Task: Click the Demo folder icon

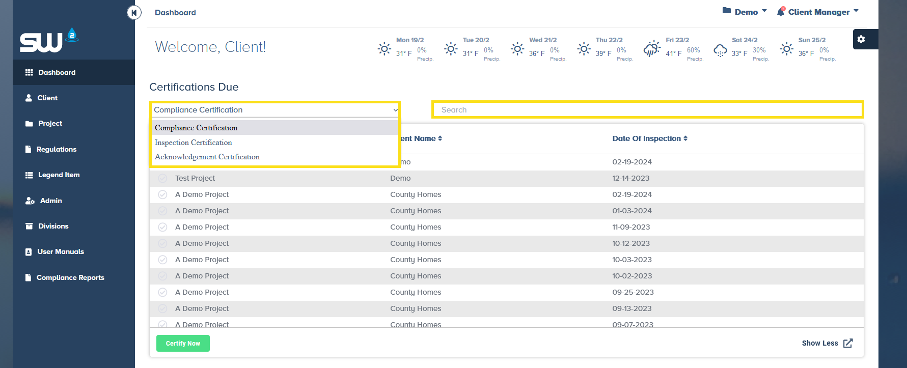Action: [x=727, y=11]
